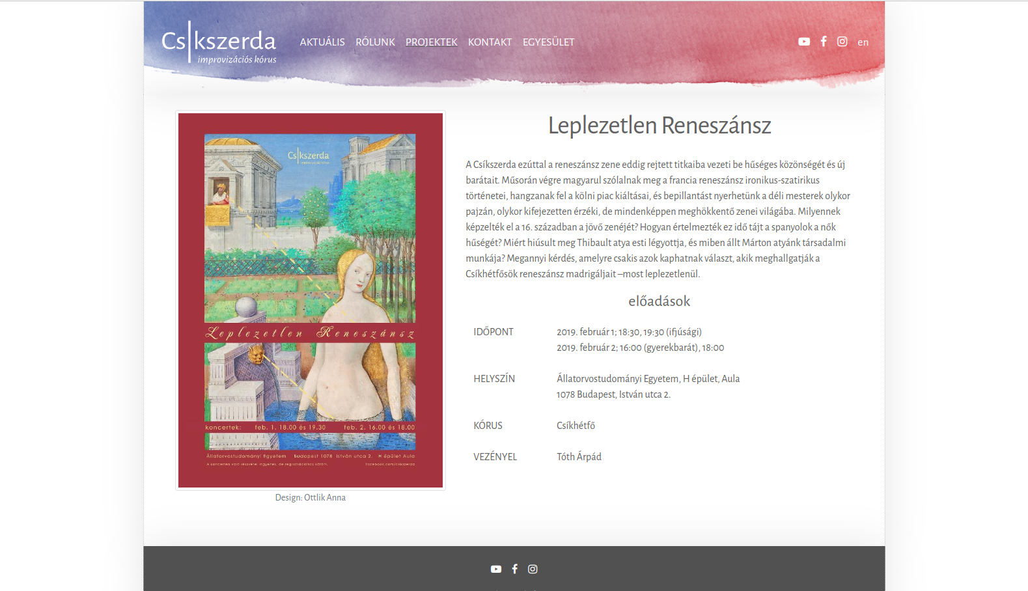The height and width of the screenshot is (591, 1028).
Task: Switch the site language to en
Action: 863,42
